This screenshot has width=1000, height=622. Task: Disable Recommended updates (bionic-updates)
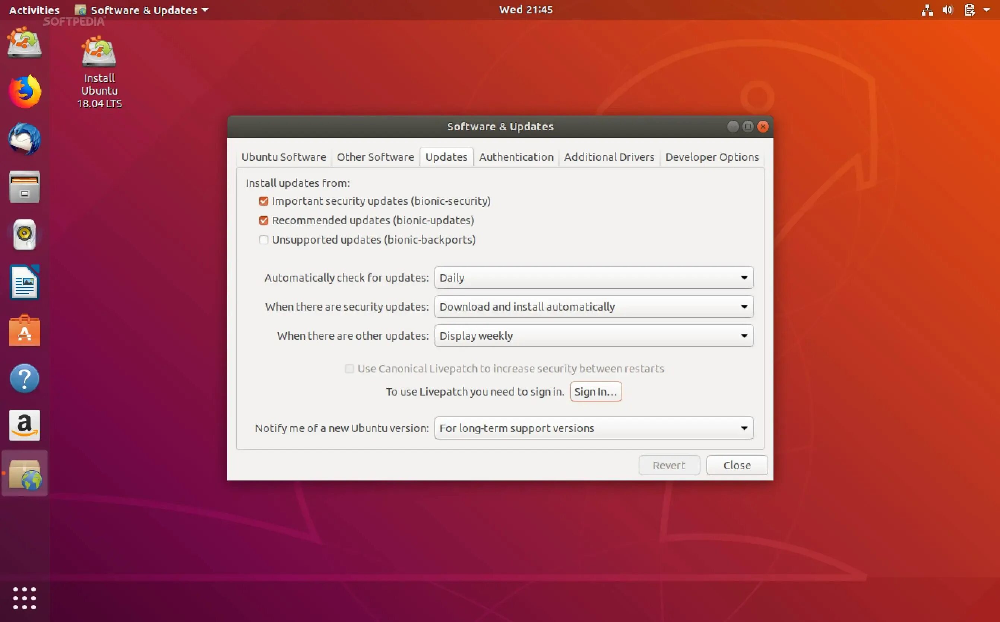[x=264, y=220]
